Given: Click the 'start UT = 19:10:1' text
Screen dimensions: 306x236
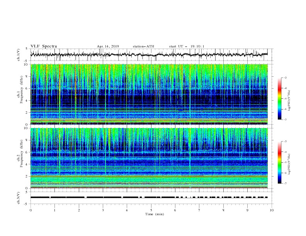Looking at the screenshot, I should coord(187,46).
